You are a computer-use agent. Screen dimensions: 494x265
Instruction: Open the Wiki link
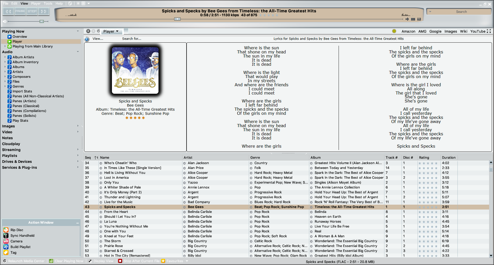coord(464,31)
